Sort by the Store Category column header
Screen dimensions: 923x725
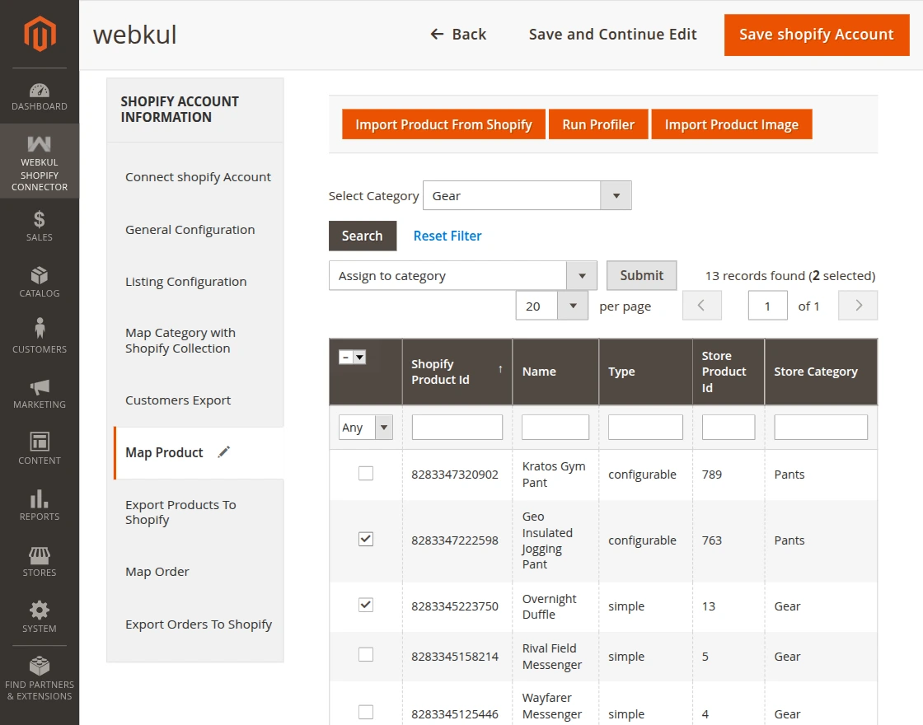click(821, 372)
